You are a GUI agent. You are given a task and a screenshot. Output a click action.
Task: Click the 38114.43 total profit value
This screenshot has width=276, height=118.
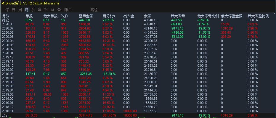tap(86, 115)
